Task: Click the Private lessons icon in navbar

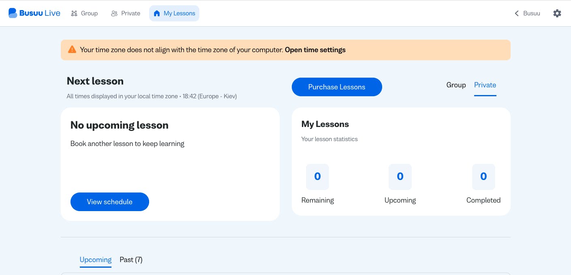Action: (114, 13)
